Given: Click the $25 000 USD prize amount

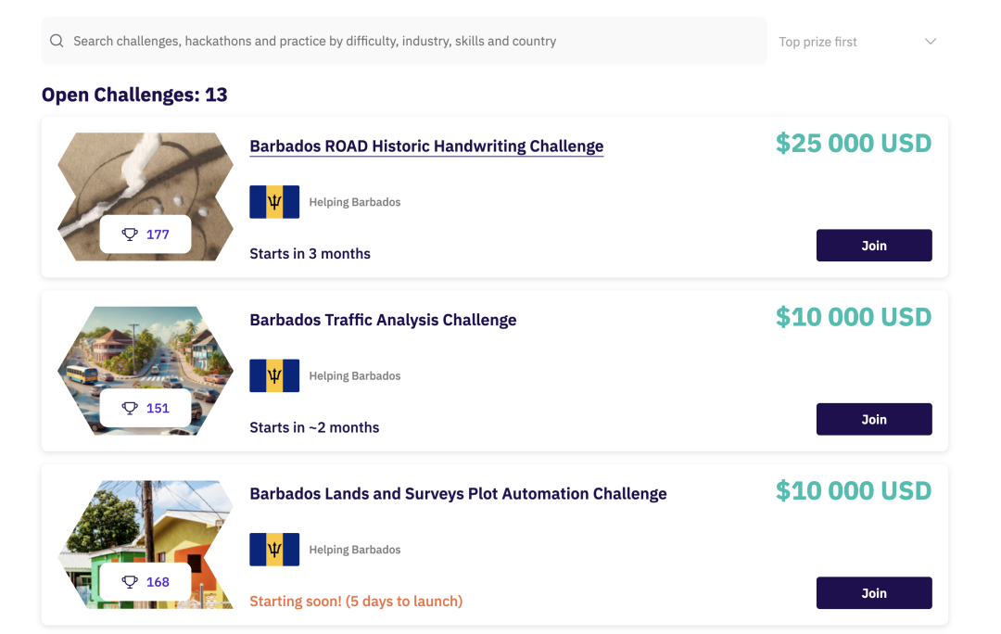Looking at the screenshot, I should 854,144.
